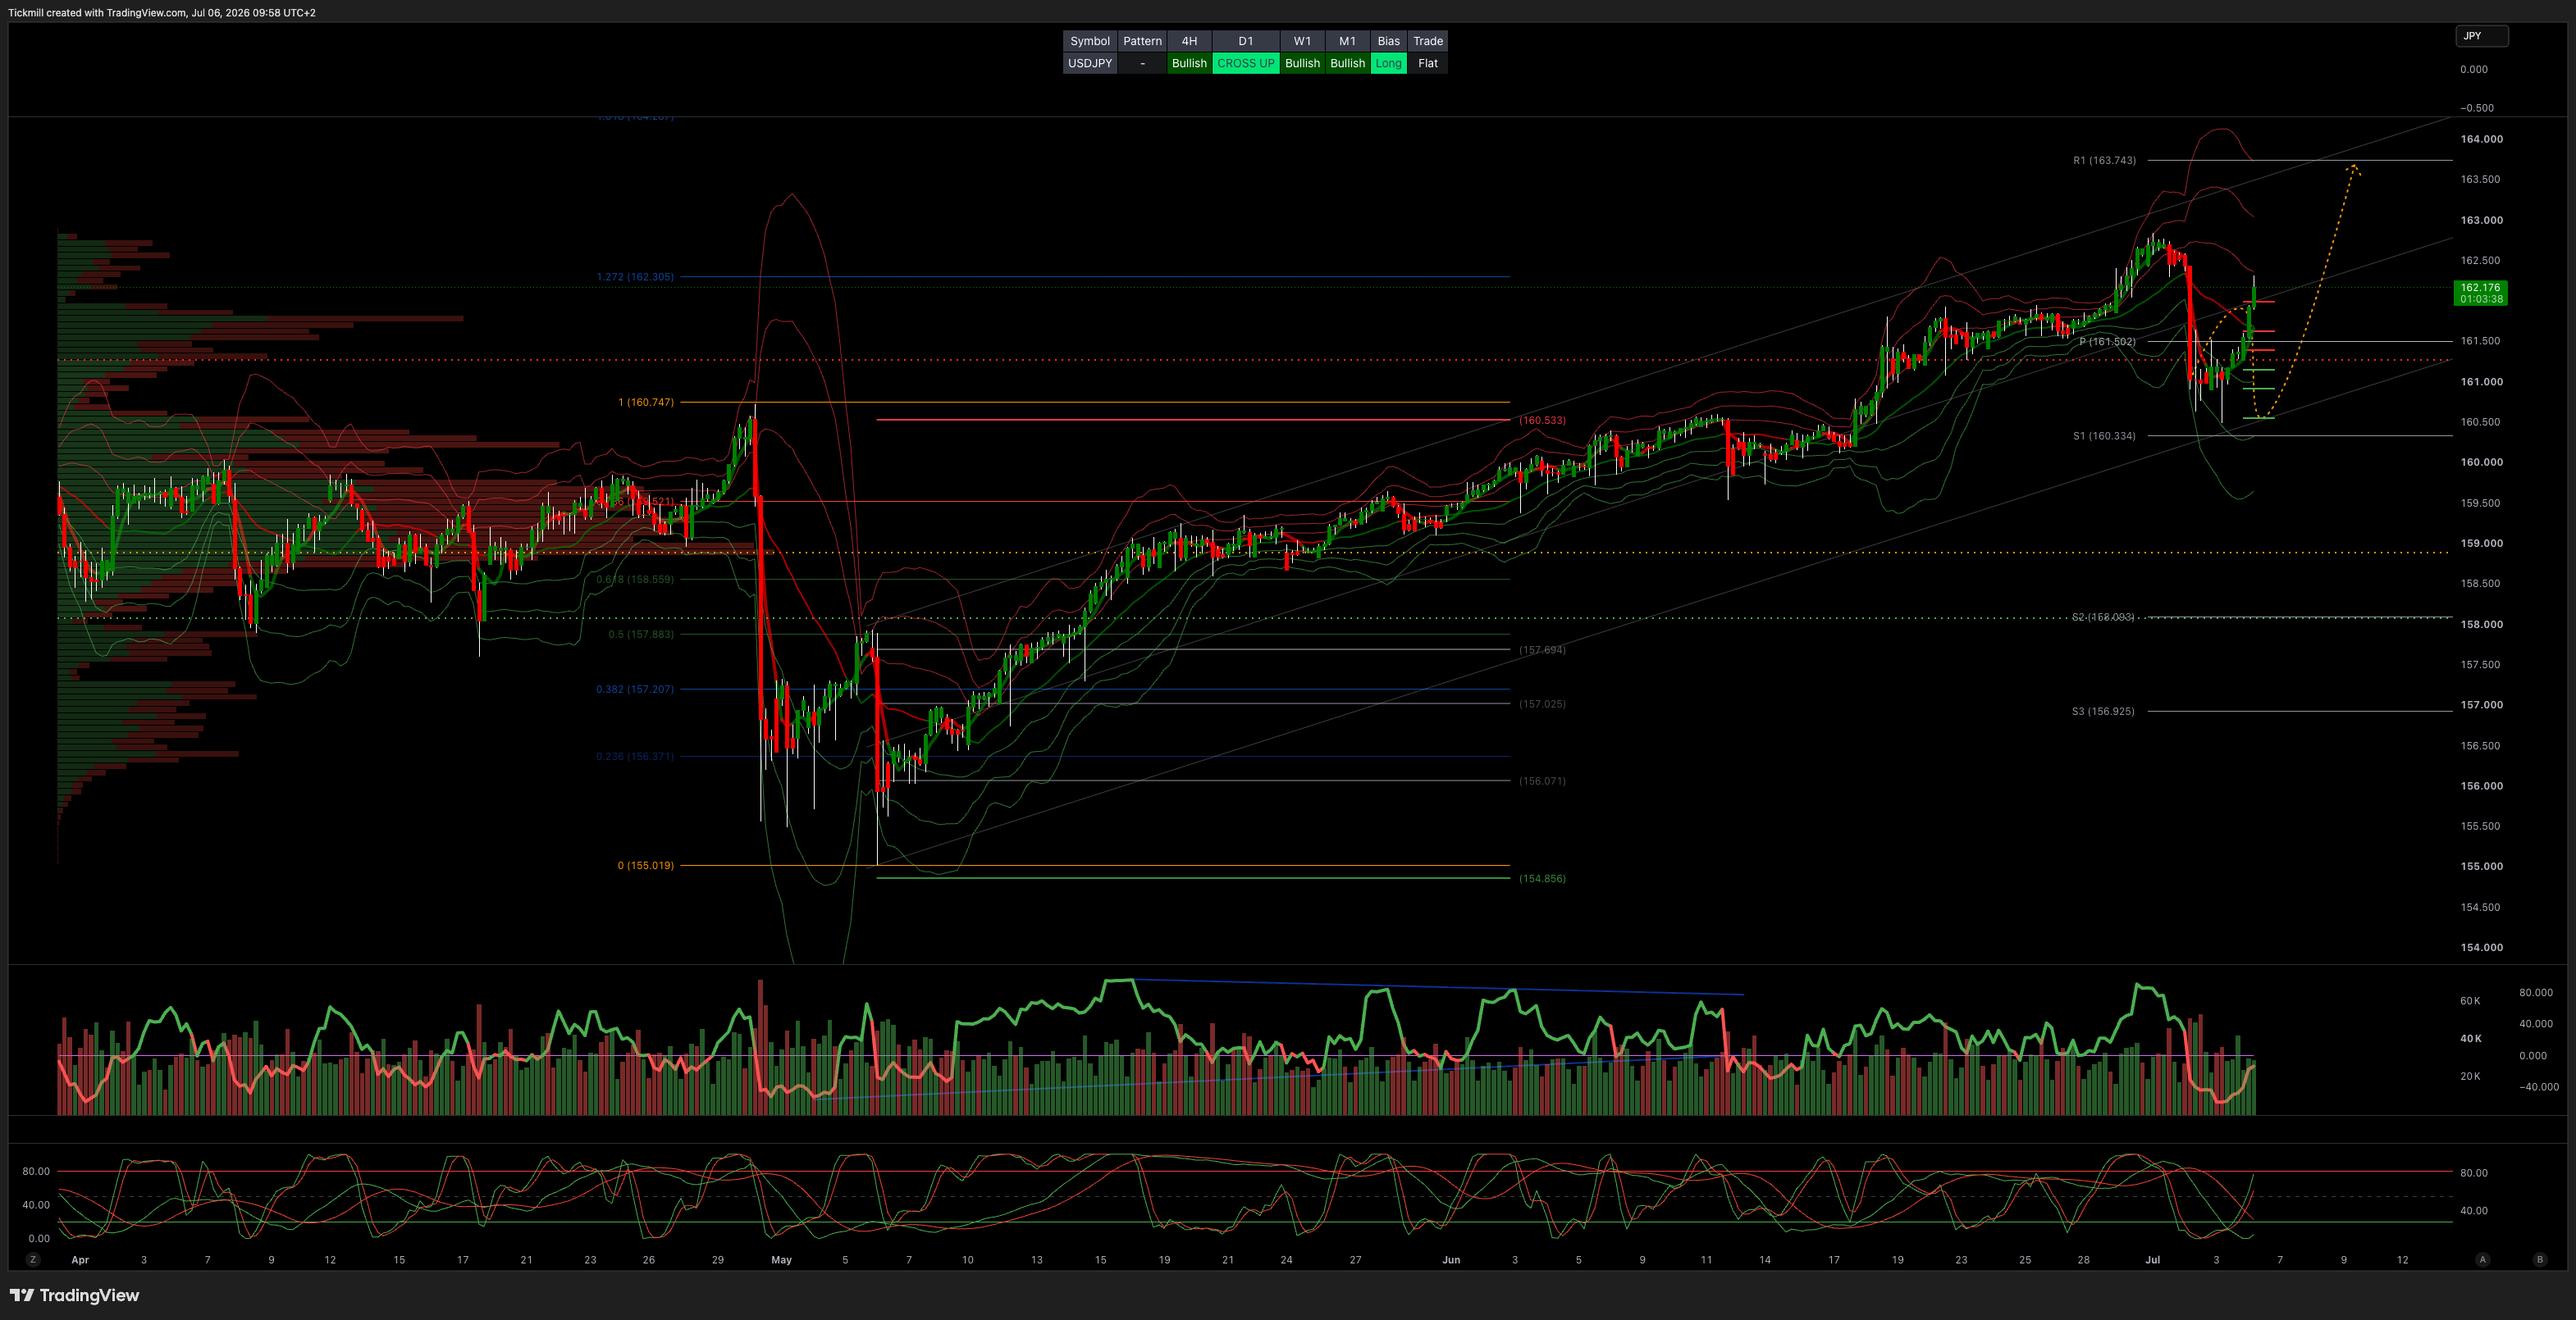
Task: Select the red (160.533) line label
Action: coord(1542,421)
